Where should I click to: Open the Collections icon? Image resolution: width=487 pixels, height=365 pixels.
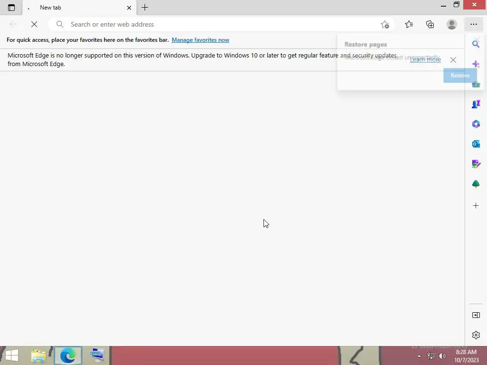(430, 24)
